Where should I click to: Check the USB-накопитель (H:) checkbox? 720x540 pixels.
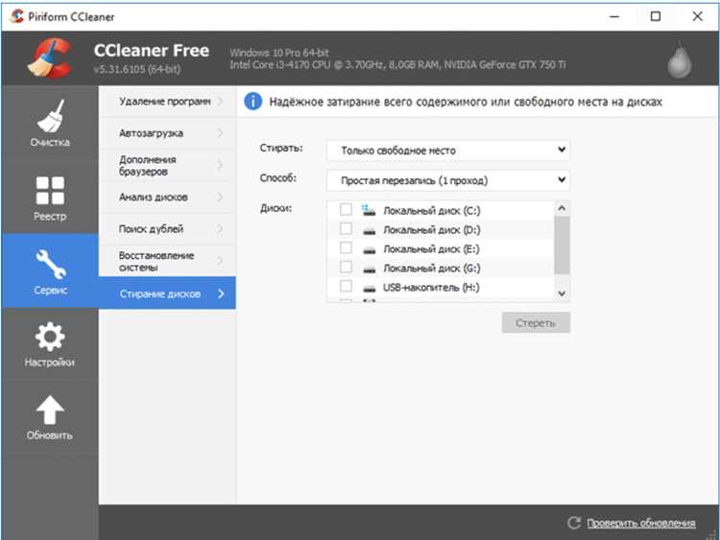point(346,286)
